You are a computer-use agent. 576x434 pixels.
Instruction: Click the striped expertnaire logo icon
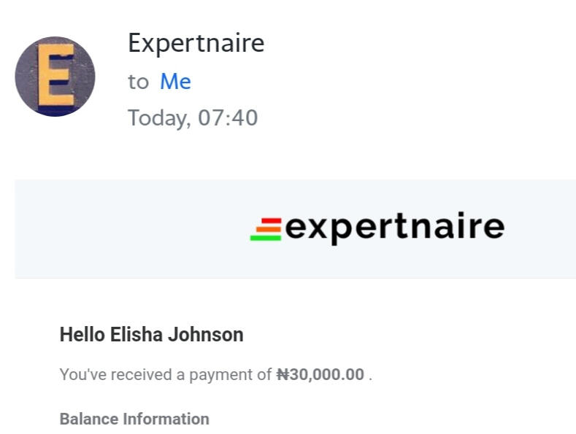(x=266, y=229)
